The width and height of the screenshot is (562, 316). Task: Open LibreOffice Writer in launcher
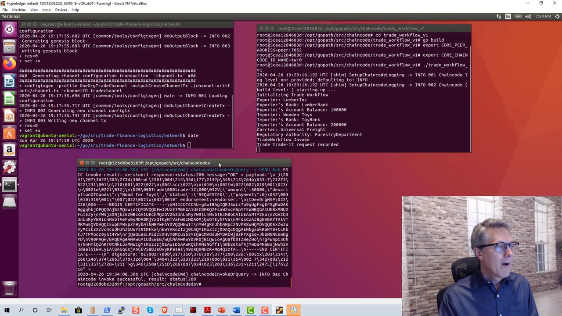(x=9, y=81)
